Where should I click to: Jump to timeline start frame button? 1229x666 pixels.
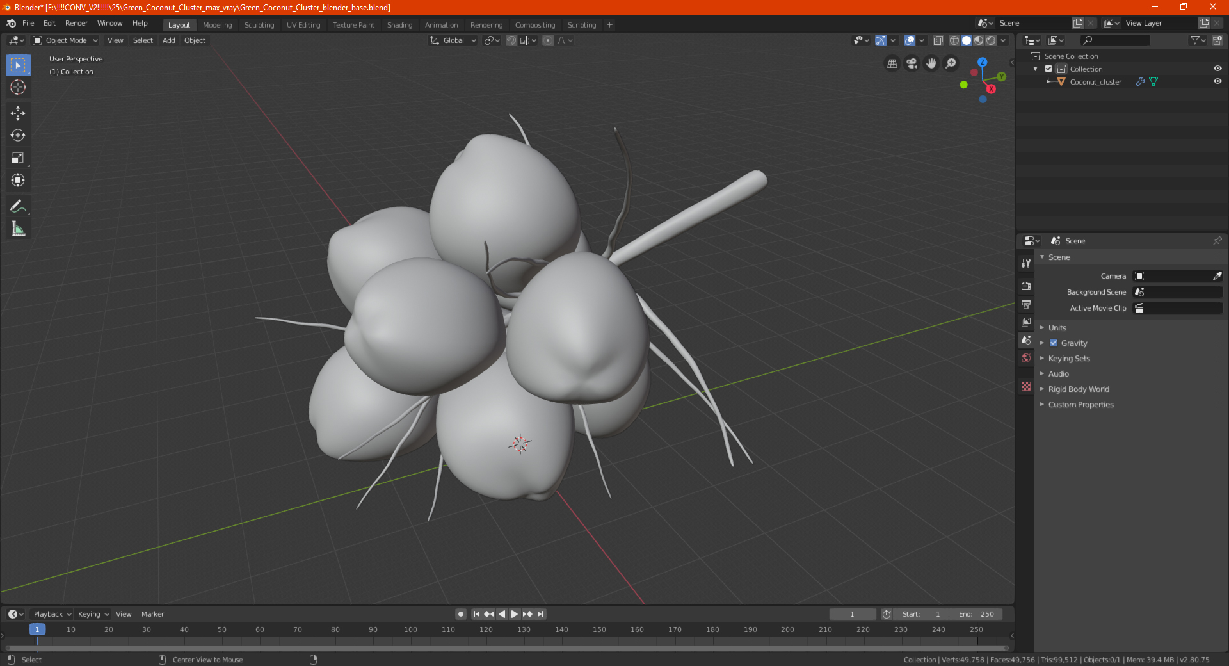(x=476, y=613)
